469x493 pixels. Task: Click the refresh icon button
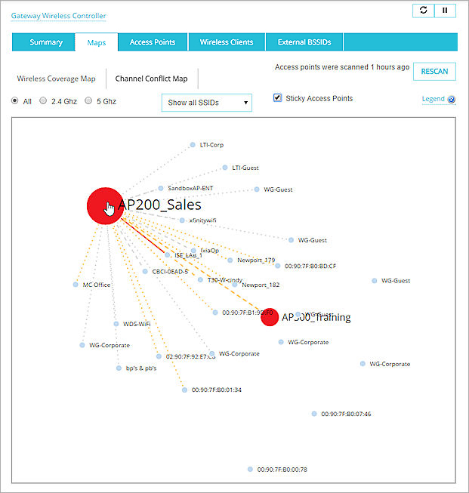pos(423,11)
